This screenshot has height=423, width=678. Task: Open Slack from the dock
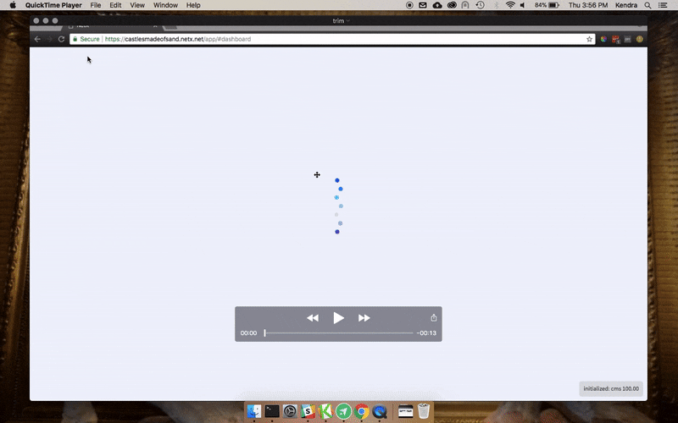pyautogui.click(x=308, y=411)
